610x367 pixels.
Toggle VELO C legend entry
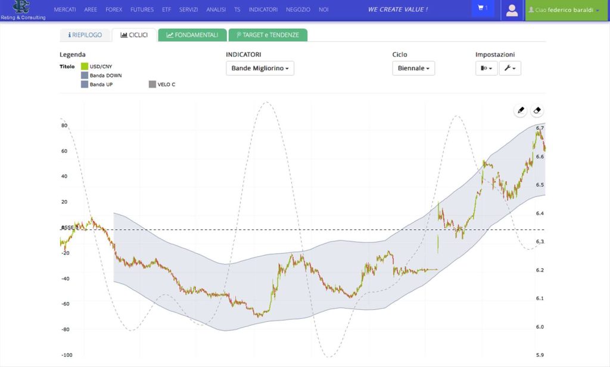[x=162, y=85]
